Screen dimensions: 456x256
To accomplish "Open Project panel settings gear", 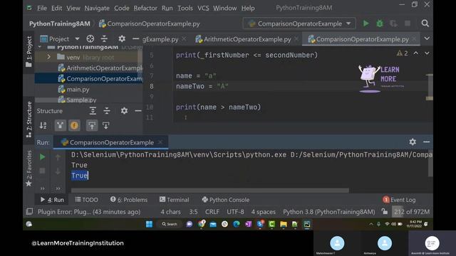I will [x=122, y=39].
